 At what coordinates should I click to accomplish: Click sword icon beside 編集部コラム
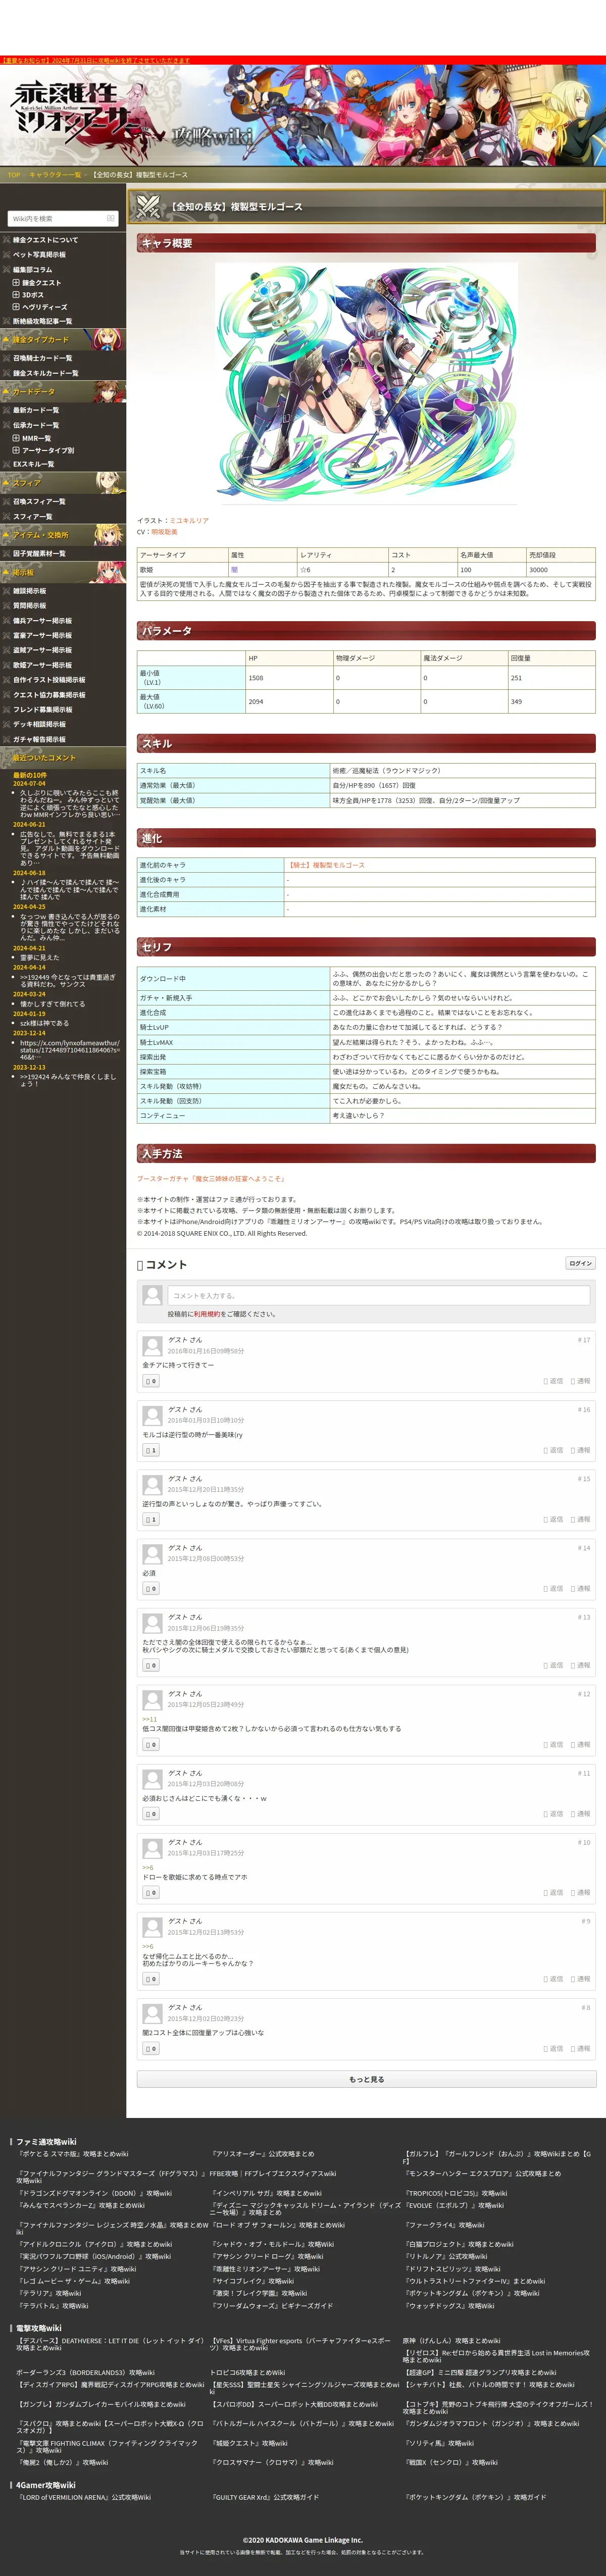(x=6, y=270)
